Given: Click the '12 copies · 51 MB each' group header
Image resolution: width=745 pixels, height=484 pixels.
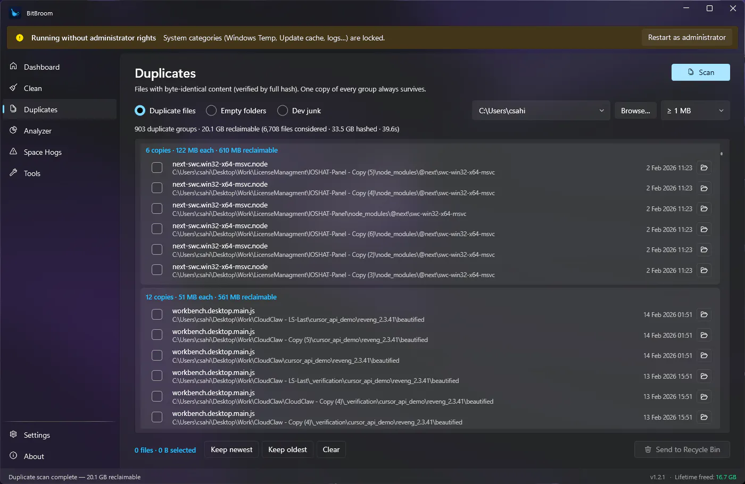Looking at the screenshot, I should 211,297.
